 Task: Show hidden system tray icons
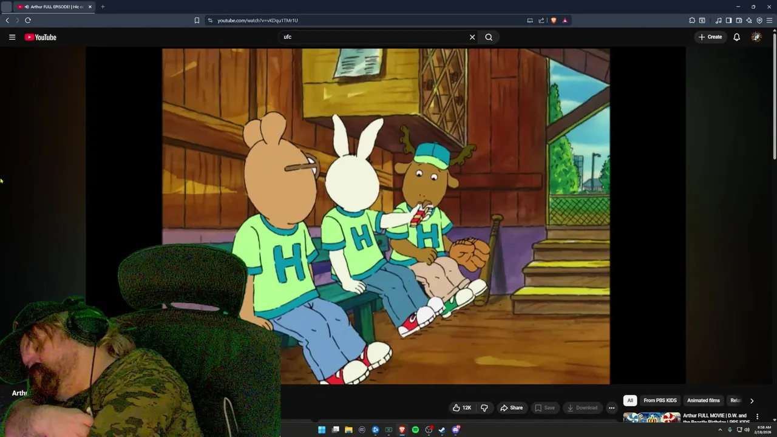click(720, 430)
